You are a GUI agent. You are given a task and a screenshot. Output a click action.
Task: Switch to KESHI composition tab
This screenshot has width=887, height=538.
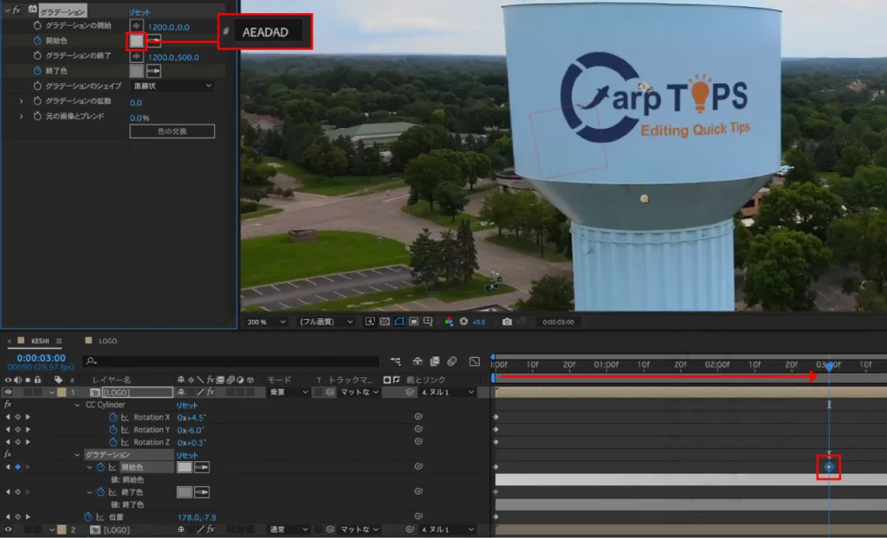coord(40,341)
